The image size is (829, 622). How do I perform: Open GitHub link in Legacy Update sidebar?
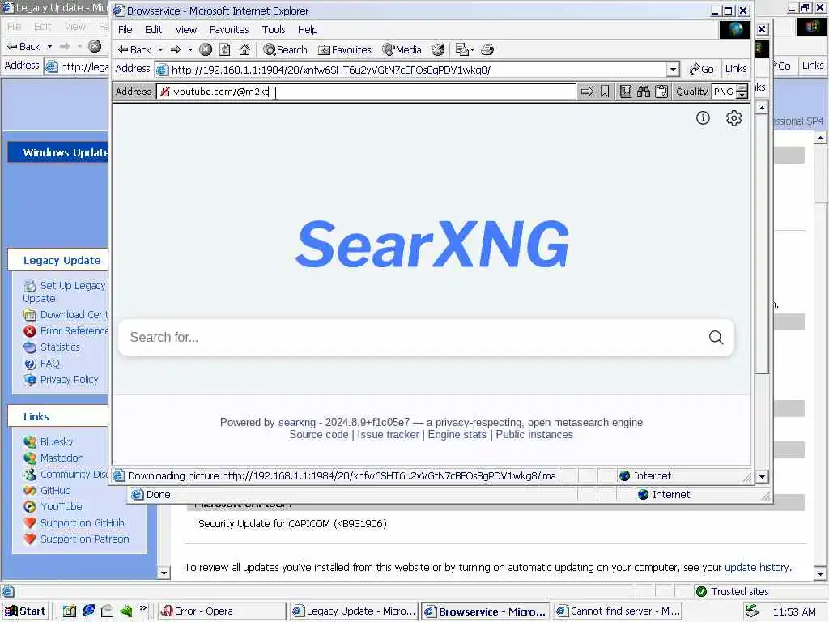[x=56, y=491]
